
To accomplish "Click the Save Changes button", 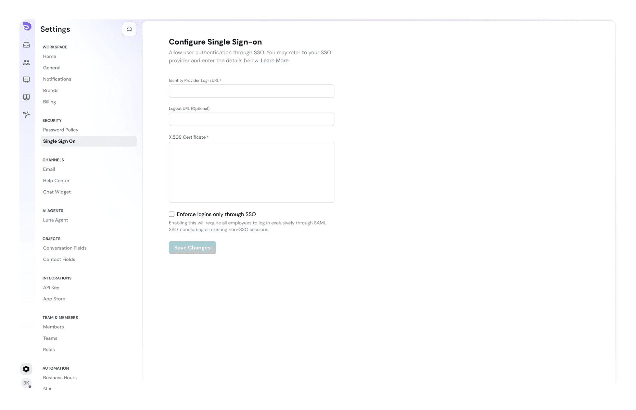I will (192, 248).
